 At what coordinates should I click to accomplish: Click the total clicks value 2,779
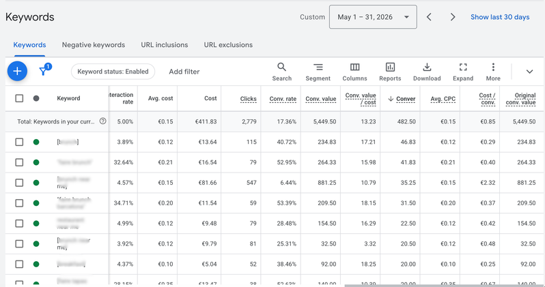pos(249,121)
